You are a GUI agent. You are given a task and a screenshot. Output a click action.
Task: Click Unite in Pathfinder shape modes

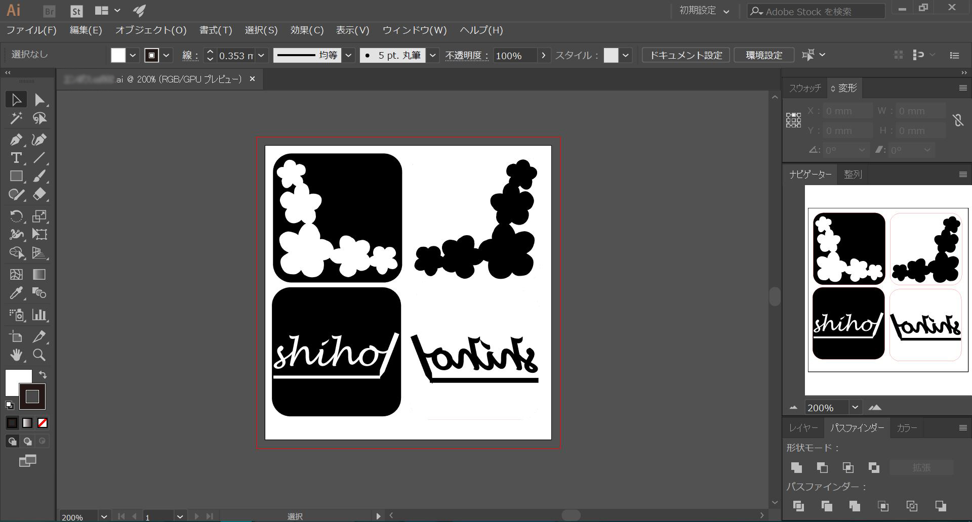(x=796, y=467)
